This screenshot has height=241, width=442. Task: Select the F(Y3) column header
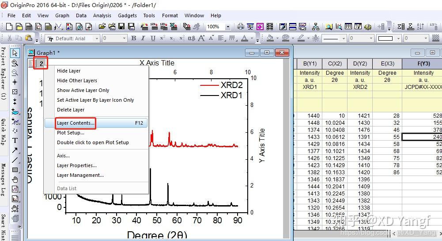(x=423, y=64)
